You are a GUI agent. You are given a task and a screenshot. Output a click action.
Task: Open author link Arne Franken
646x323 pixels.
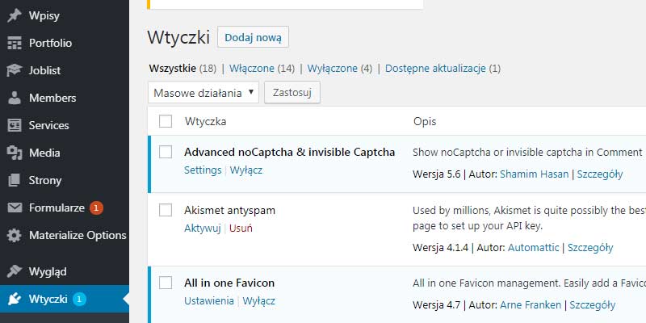point(531,305)
